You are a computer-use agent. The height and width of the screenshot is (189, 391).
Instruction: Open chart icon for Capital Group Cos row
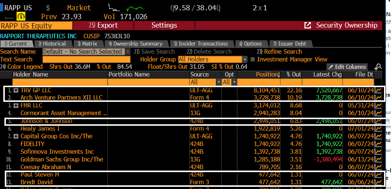pos(378,136)
